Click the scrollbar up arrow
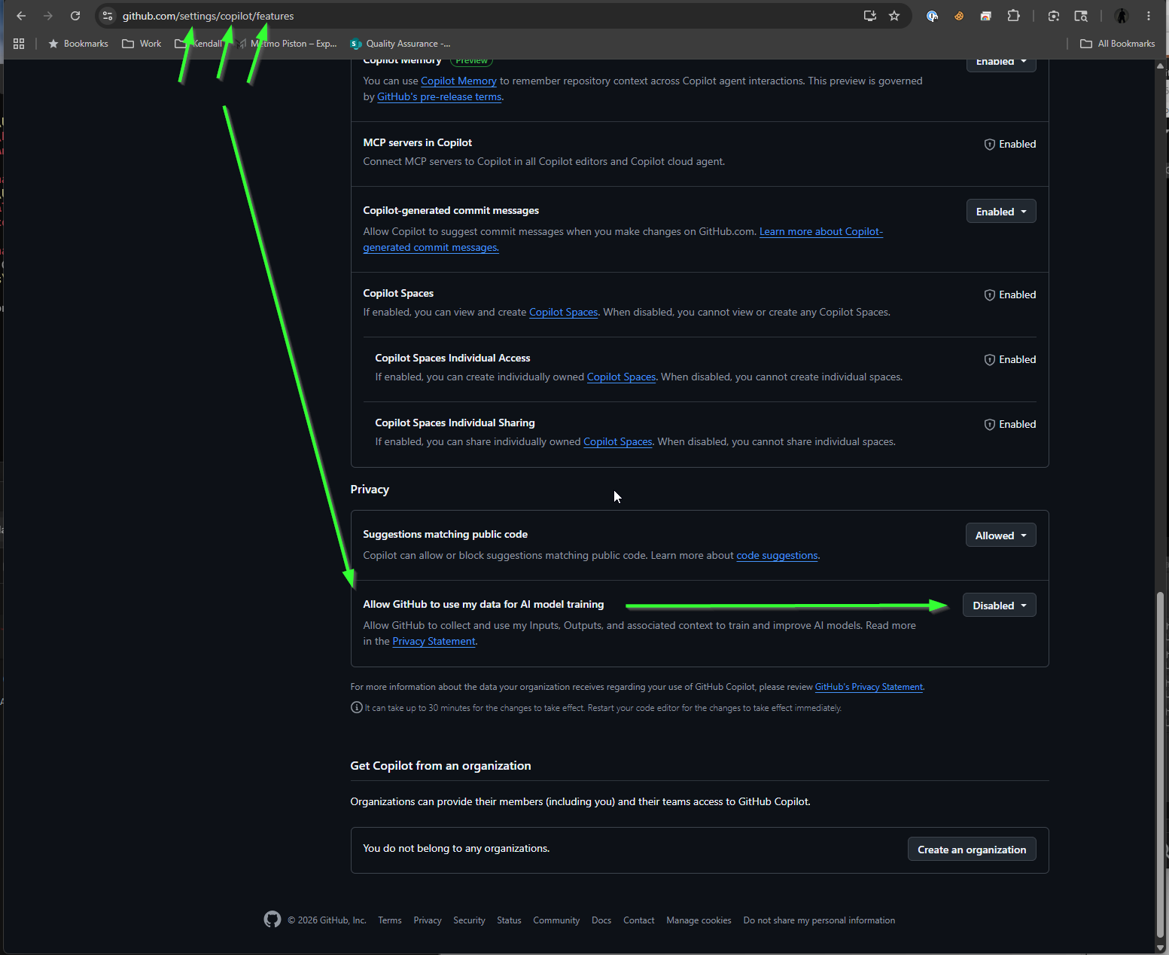This screenshot has width=1169, height=955. pyautogui.click(x=1160, y=66)
